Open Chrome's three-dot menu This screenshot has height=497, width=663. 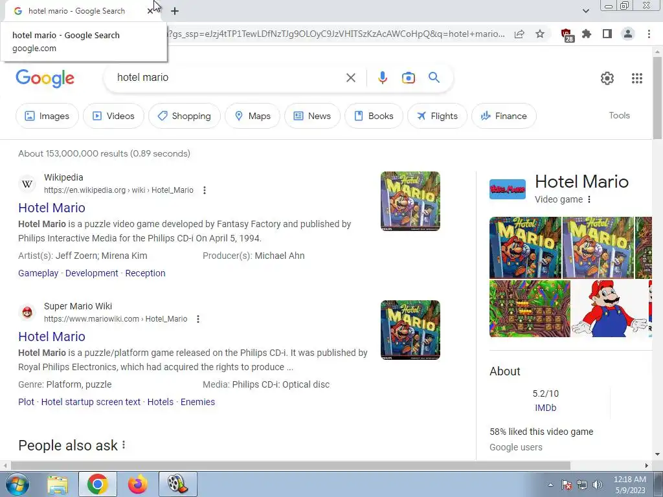[649, 34]
